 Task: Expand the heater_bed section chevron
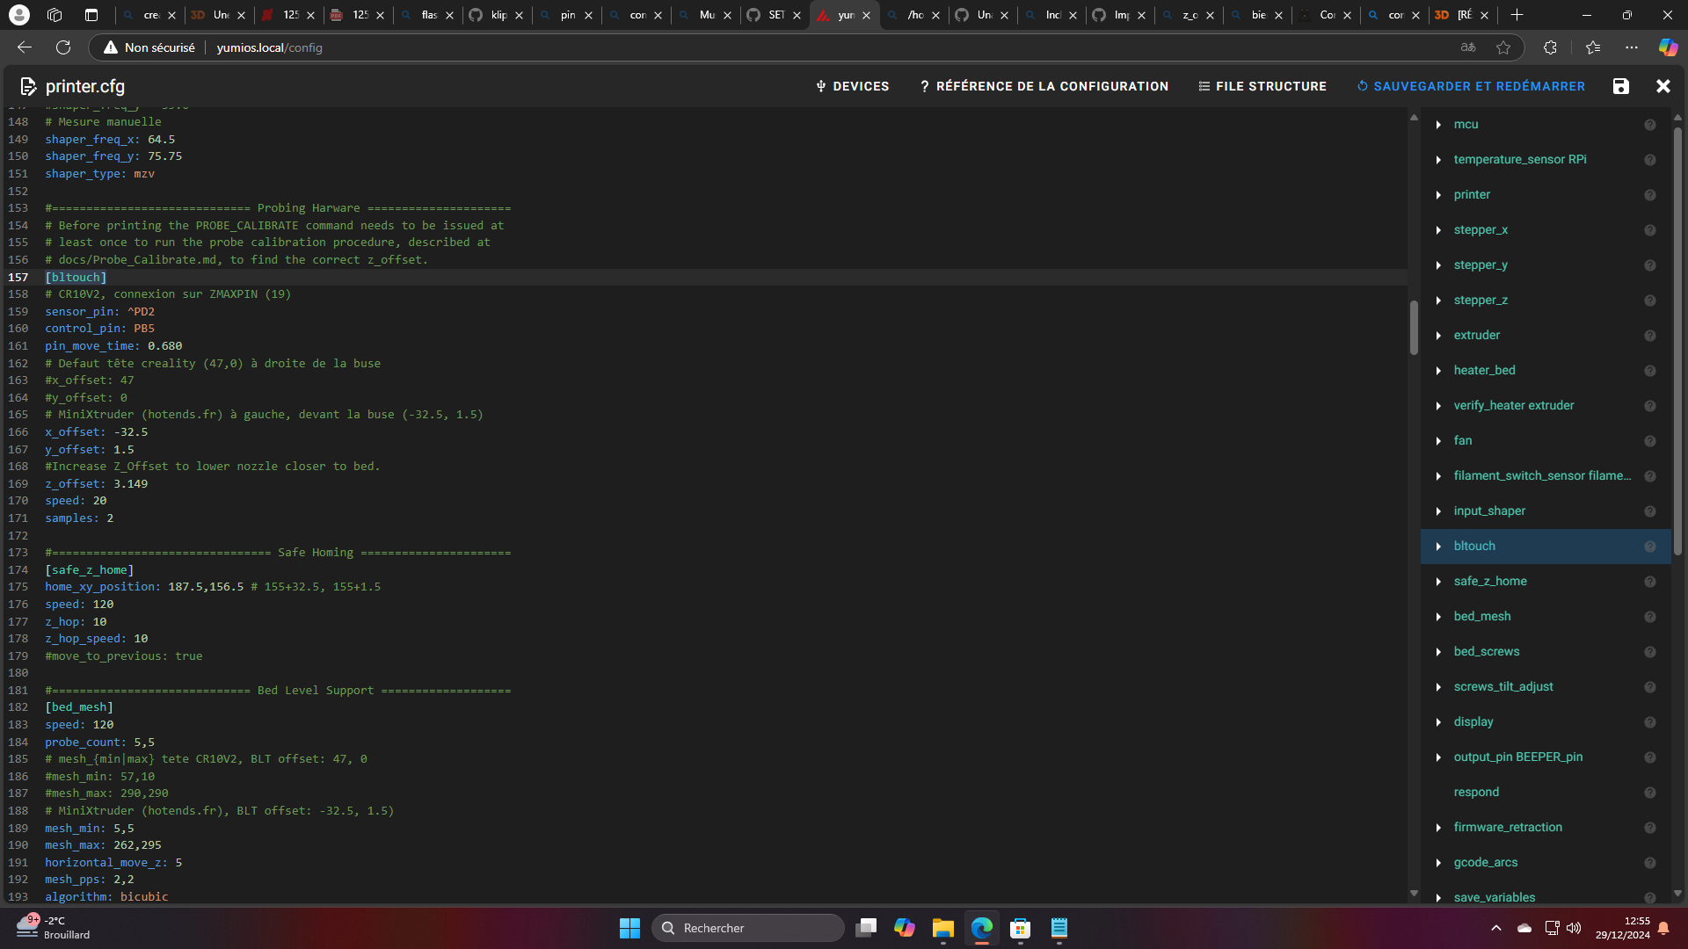pos(1438,371)
